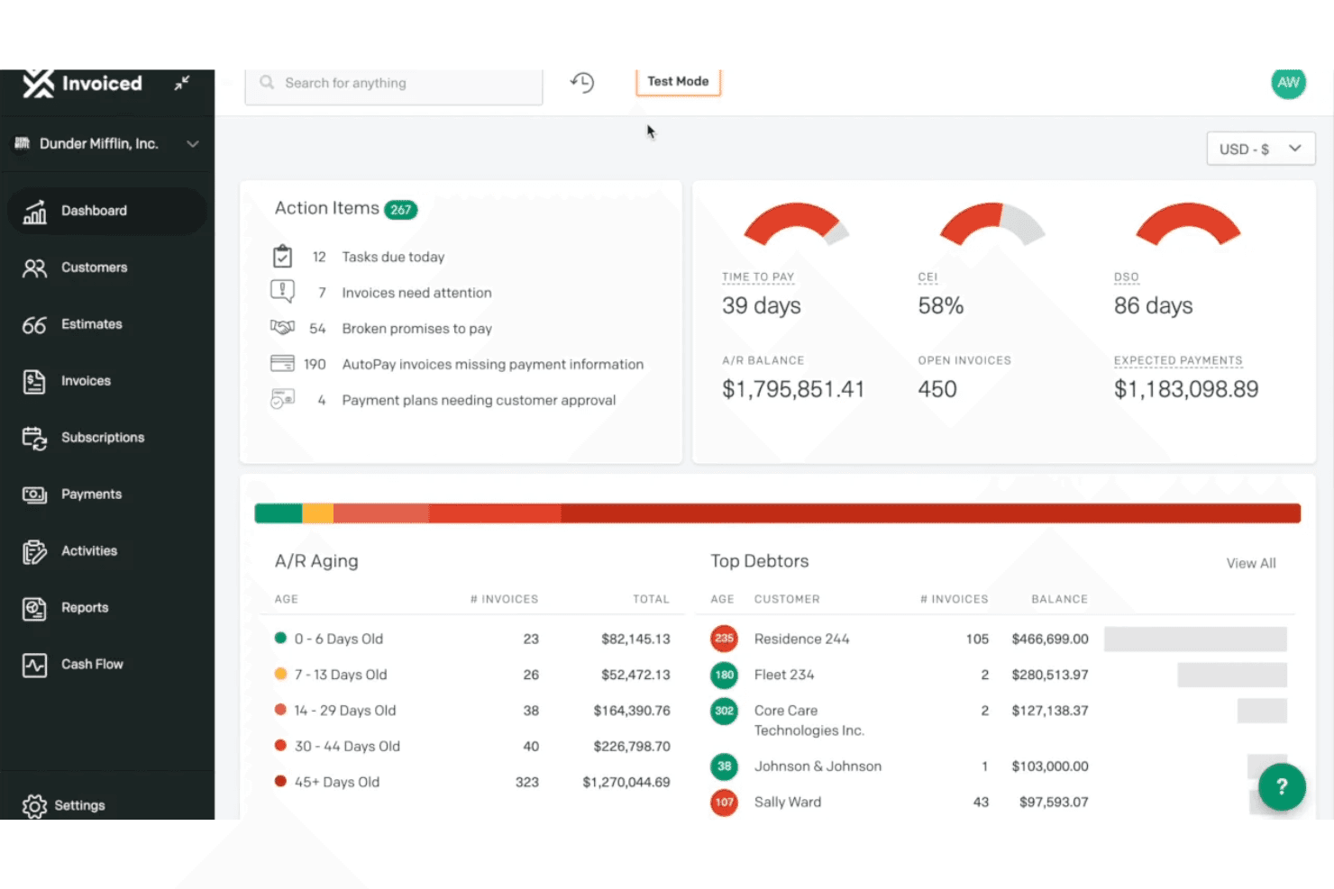Screen dimensions: 1334x889
Task: Click the Johnson & Johnson customer name
Action: (x=818, y=767)
